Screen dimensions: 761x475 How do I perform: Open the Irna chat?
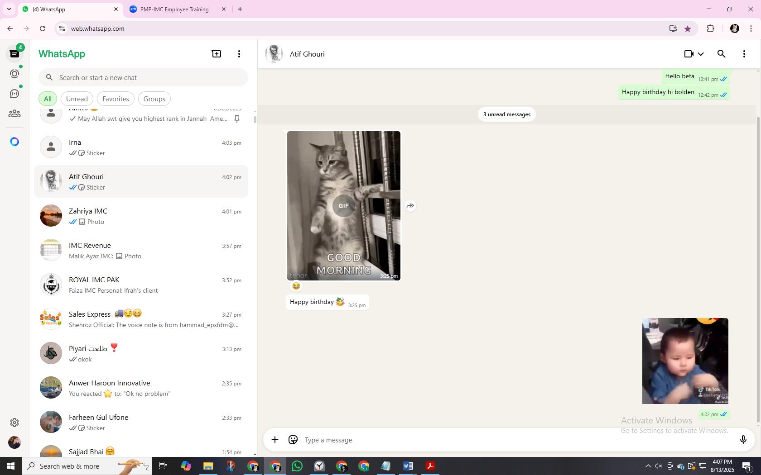coord(141,147)
